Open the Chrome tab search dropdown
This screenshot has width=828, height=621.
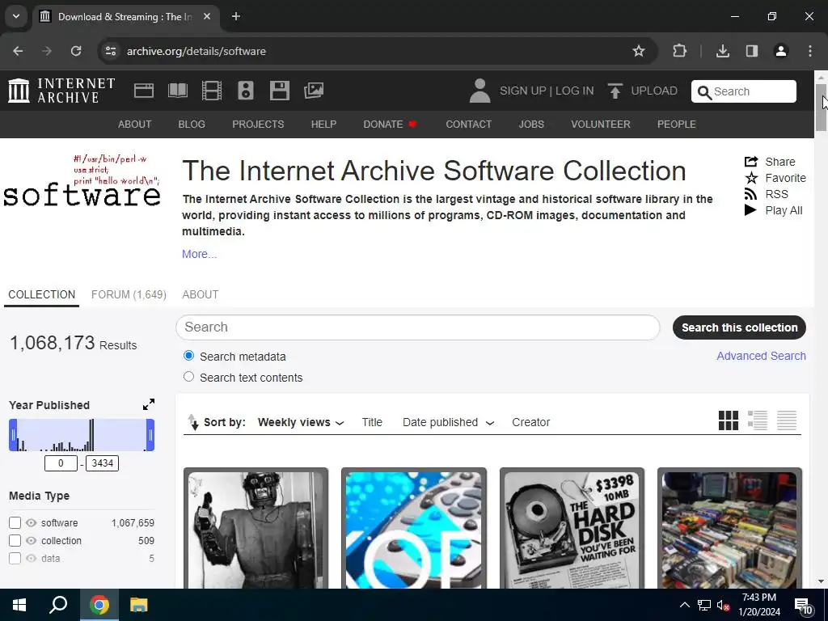[x=16, y=16]
